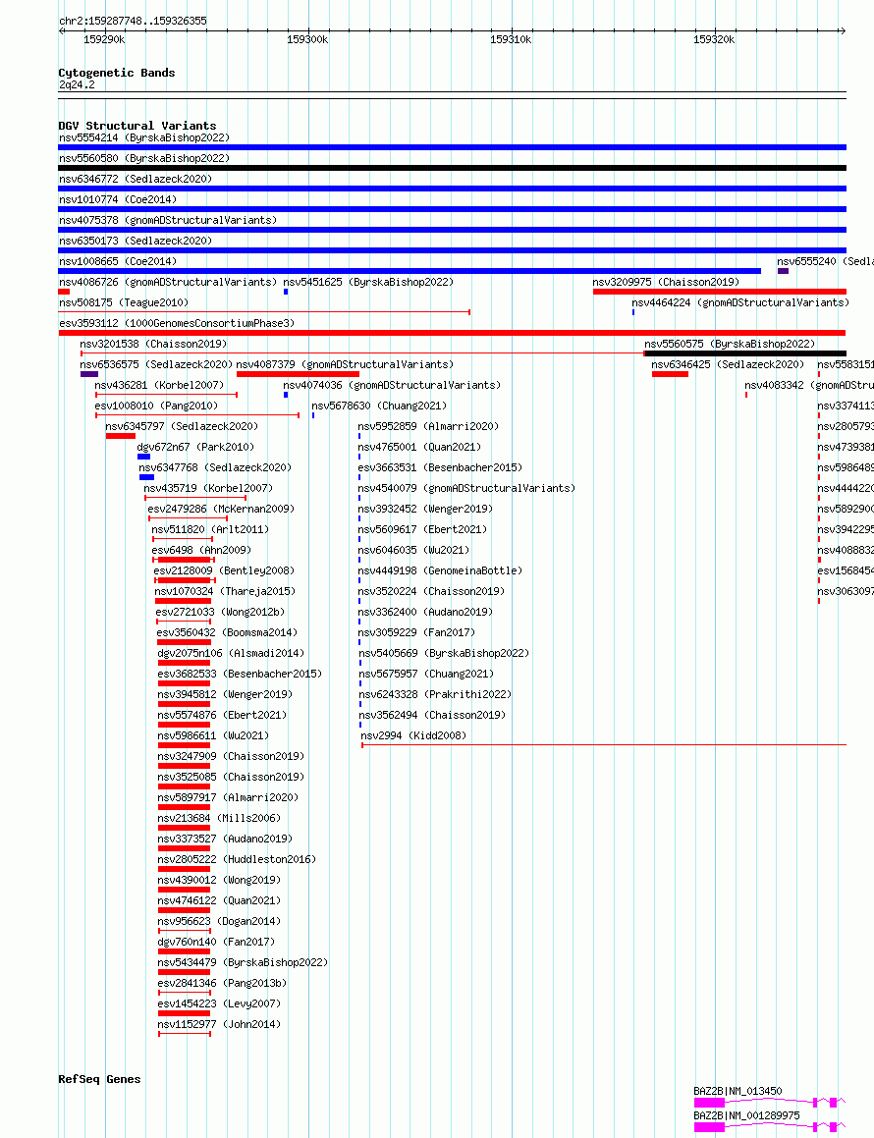
Task: Click blue dgv672n67 (Park2010) block
Action: [x=143, y=457]
